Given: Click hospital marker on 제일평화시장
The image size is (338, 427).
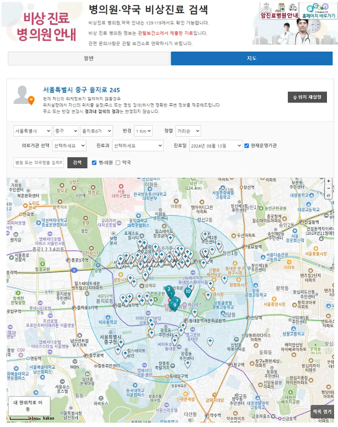Looking at the screenshot, I should click(208, 296).
